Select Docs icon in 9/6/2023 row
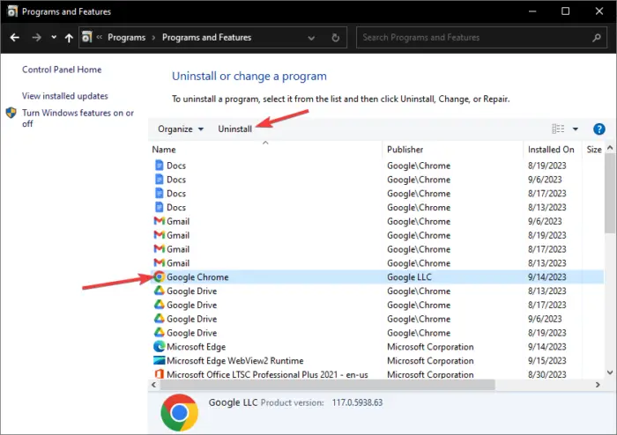The image size is (617, 435). (x=159, y=180)
